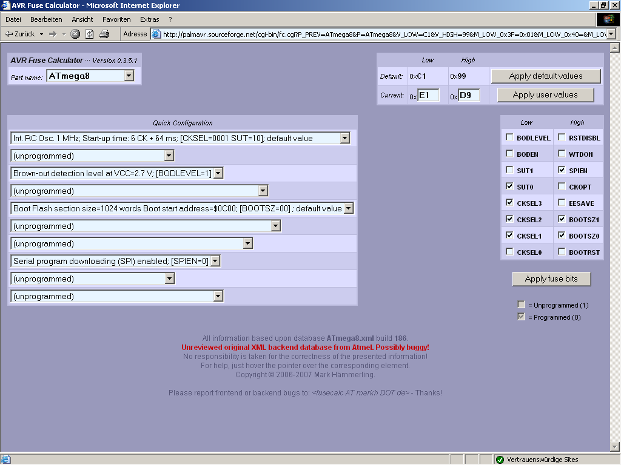This screenshot has width=621, height=465.
Task: Toggle the BODLEVEL fuse checkbox
Action: tap(509, 137)
